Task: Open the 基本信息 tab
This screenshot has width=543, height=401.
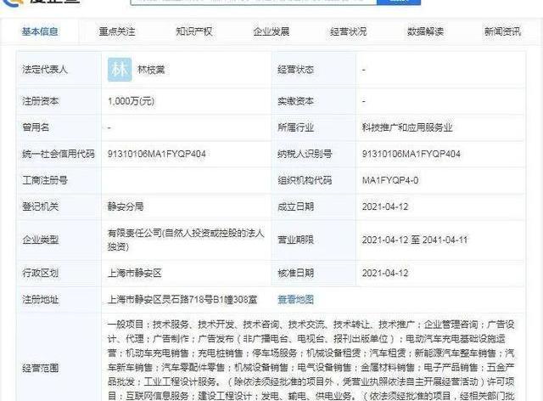Action: (x=40, y=31)
